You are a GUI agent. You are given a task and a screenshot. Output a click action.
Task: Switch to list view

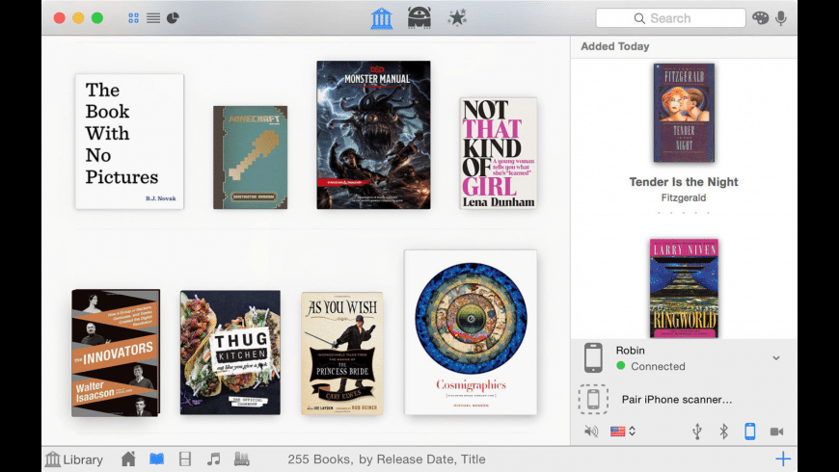153,18
